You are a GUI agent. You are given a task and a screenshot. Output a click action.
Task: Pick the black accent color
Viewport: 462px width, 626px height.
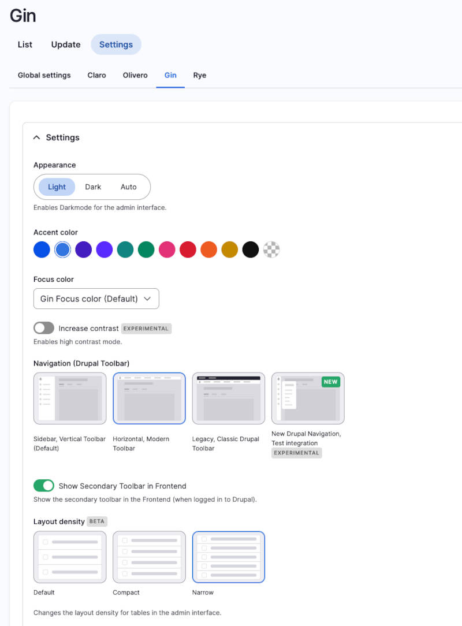click(x=251, y=249)
